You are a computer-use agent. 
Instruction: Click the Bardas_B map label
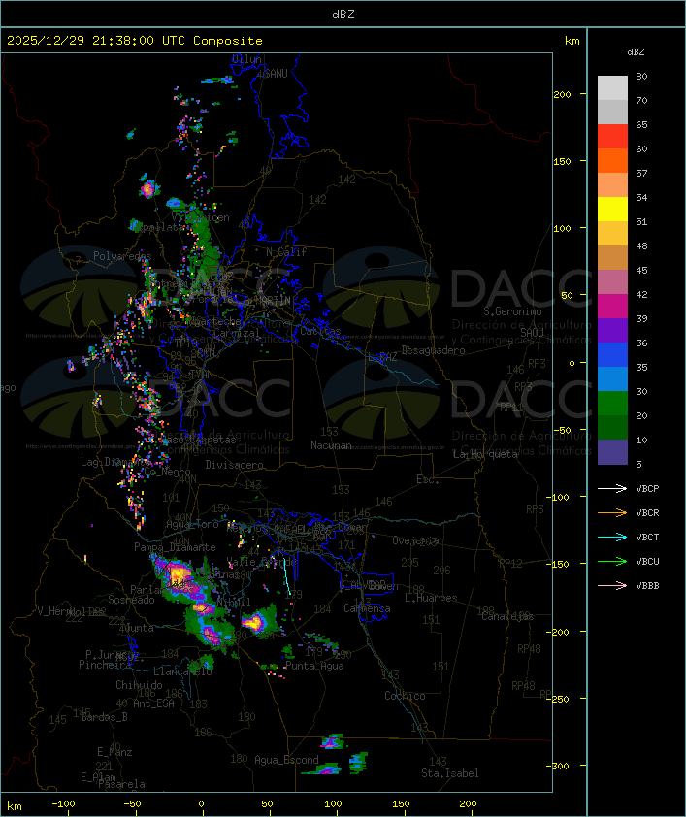point(105,717)
